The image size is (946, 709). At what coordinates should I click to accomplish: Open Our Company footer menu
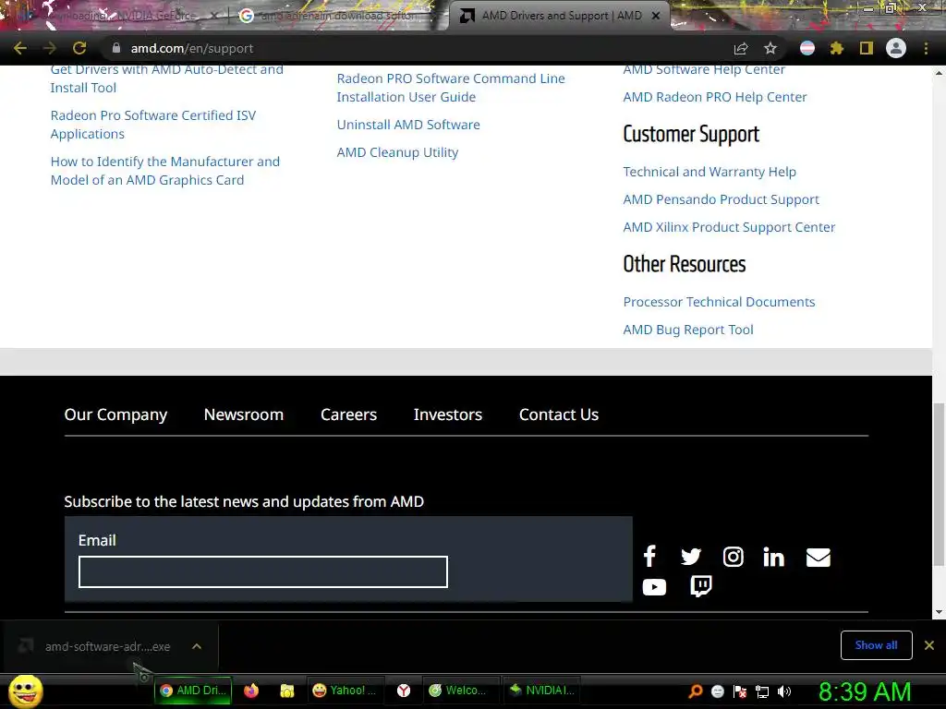[115, 415]
